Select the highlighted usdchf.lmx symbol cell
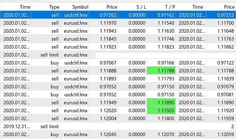The width and height of the screenshot is (236, 139). click(x=76, y=15)
